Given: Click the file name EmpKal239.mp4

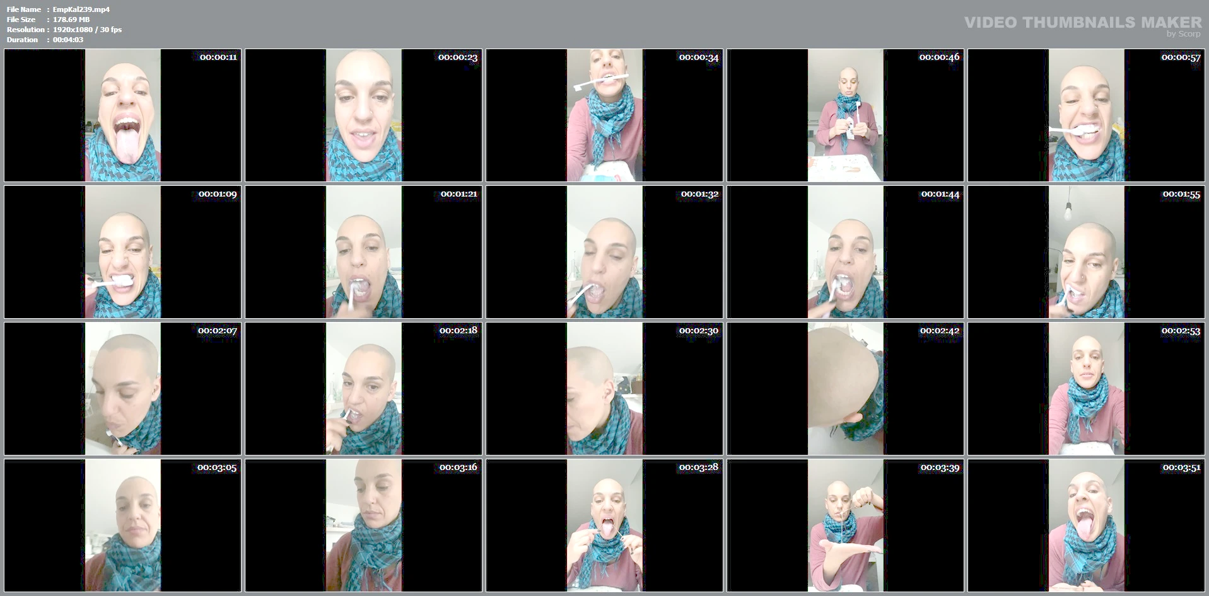Looking at the screenshot, I should tap(81, 9).
